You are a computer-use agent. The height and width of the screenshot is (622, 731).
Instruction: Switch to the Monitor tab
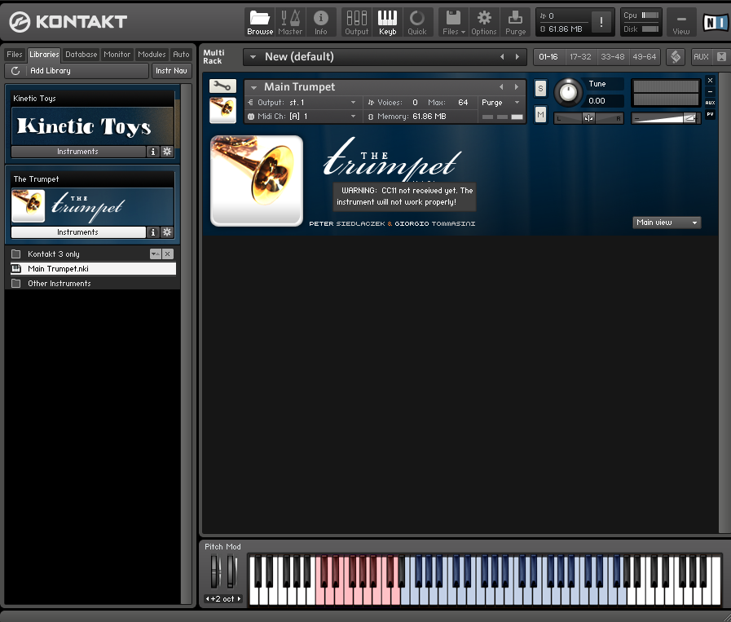117,55
